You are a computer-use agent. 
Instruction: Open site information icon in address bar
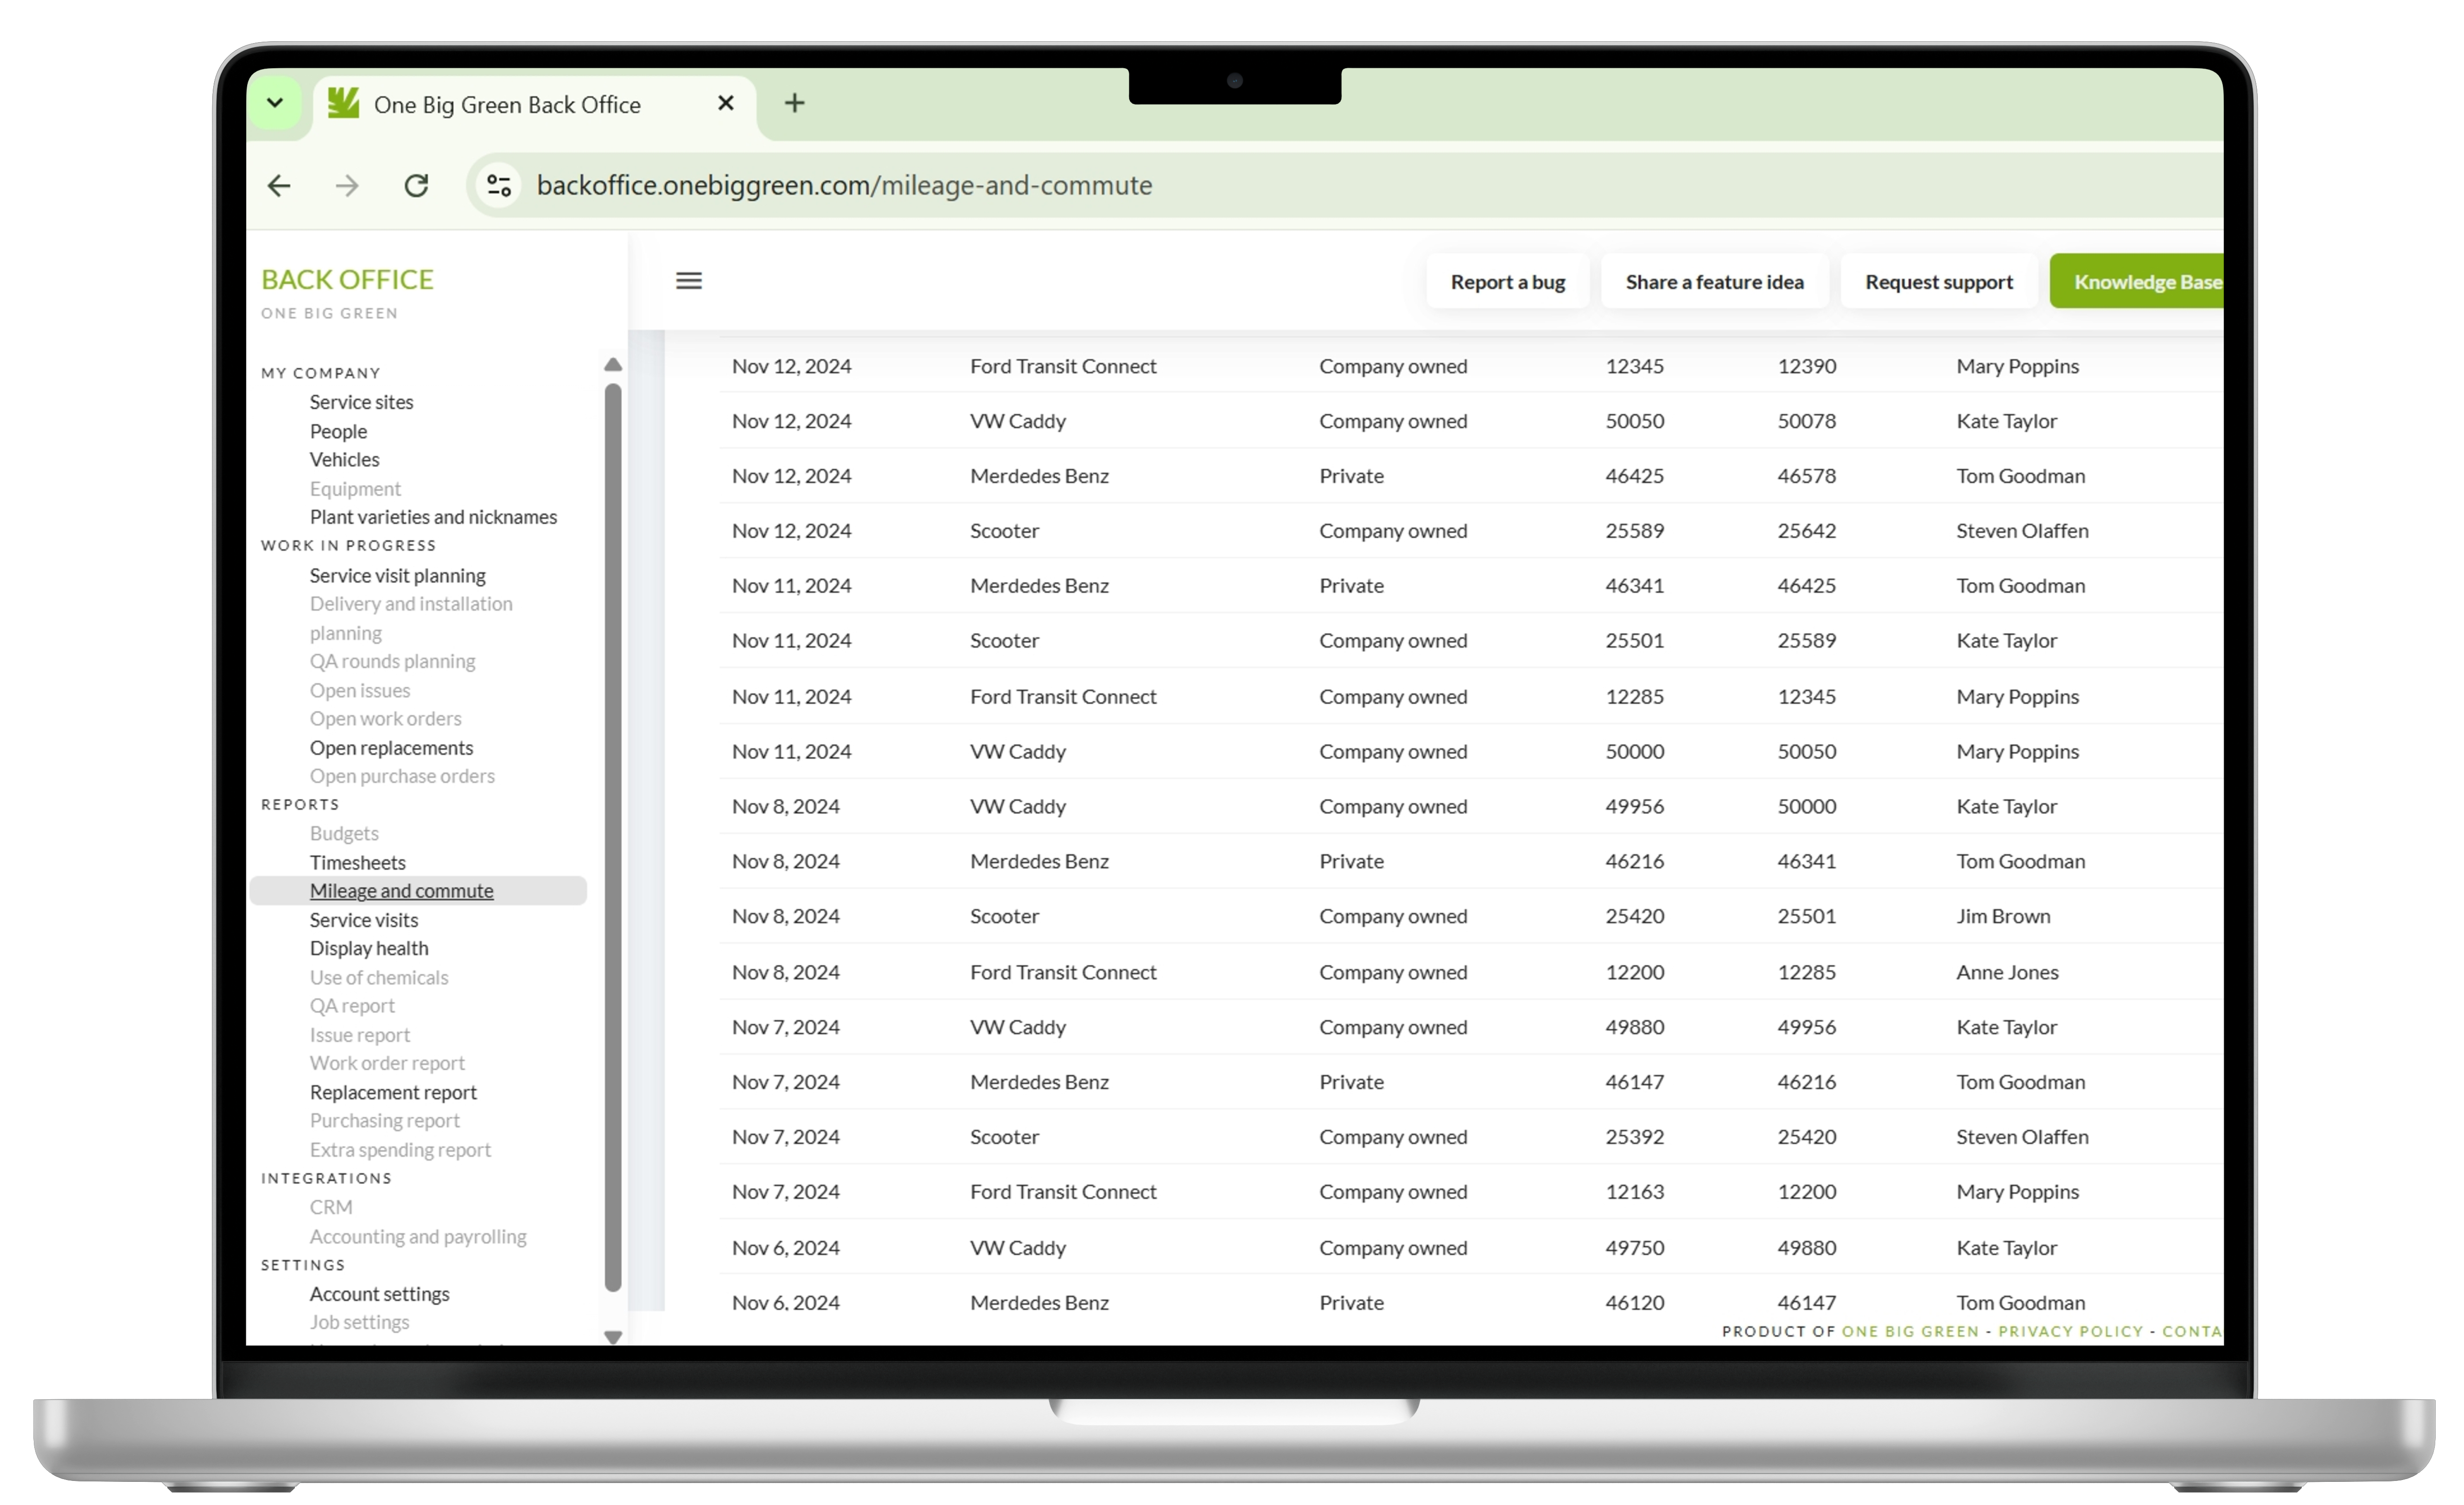[499, 186]
